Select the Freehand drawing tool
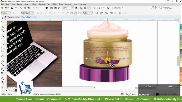182x102 pixels. (x=3, y=35)
